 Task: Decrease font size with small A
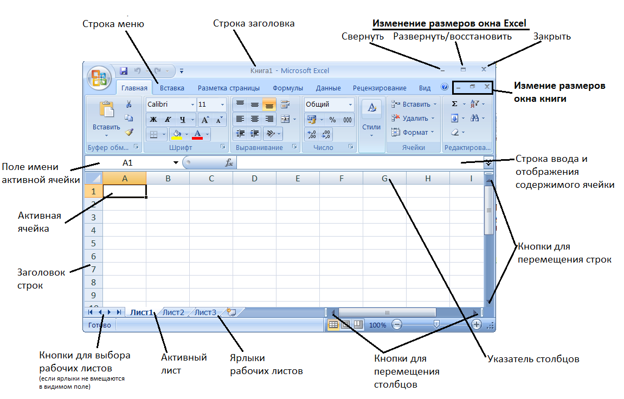click(x=219, y=119)
